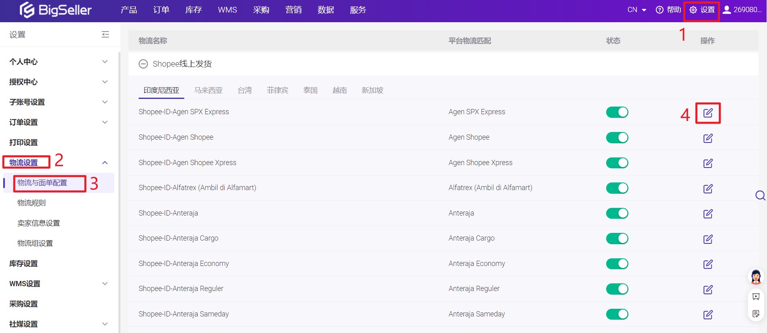Expand 授权中心 sidebar section
The height and width of the screenshot is (333, 767).
click(x=105, y=82)
